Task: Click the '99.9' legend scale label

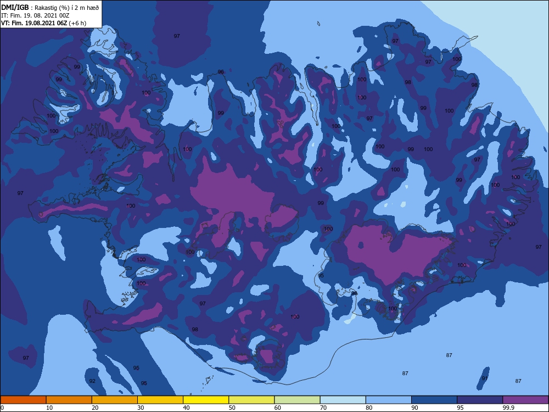Action: 508,408
